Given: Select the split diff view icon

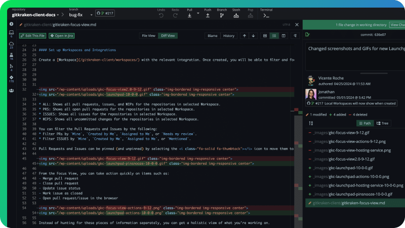Looking at the screenshot, I should click(x=283, y=35).
